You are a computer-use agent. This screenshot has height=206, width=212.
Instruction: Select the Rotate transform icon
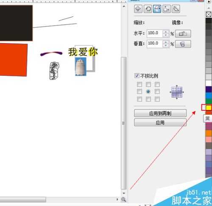click(x=148, y=9)
